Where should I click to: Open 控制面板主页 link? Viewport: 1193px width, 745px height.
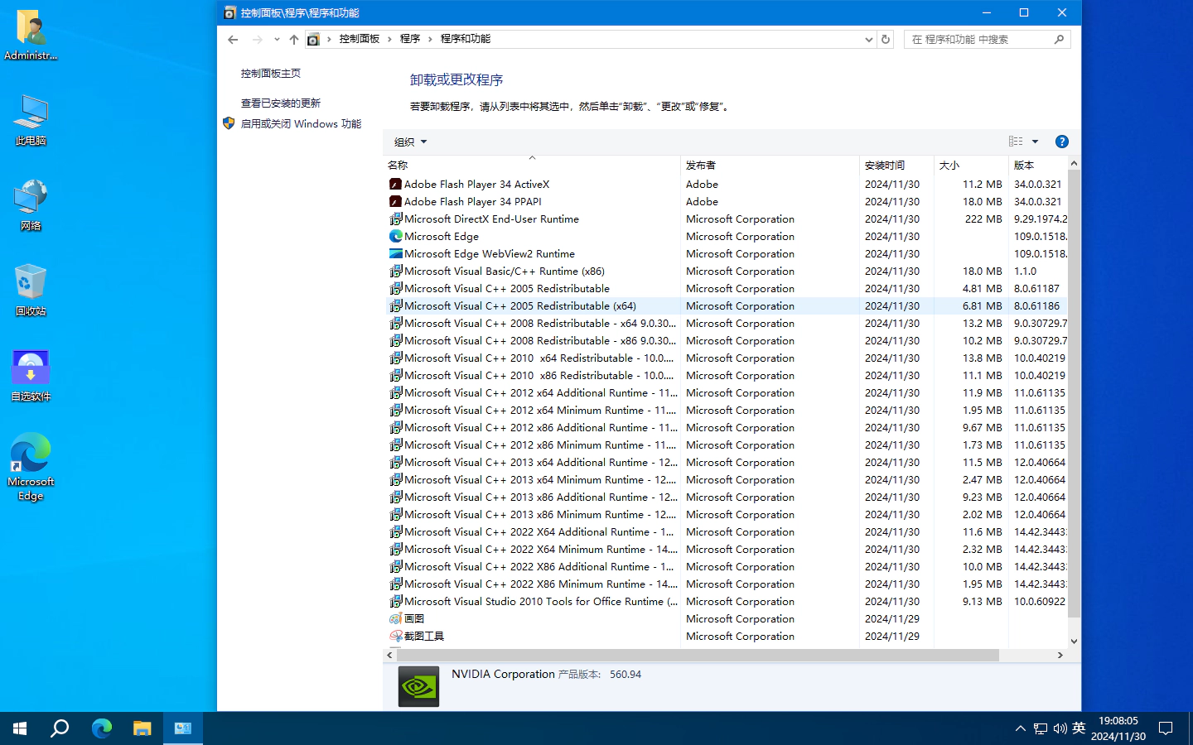click(x=271, y=74)
